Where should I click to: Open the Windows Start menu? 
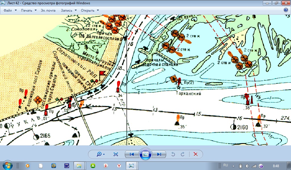[7, 165]
